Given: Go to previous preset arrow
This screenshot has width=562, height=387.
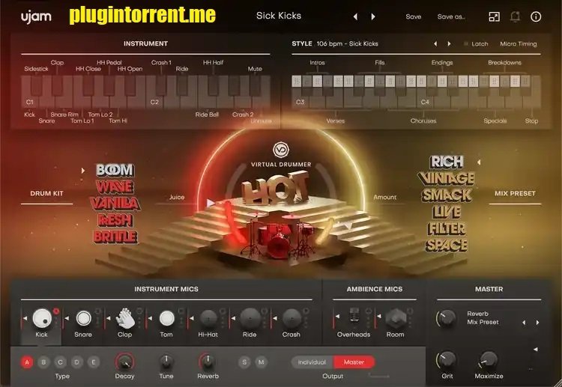Looking at the screenshot, I should pos(355,16).
